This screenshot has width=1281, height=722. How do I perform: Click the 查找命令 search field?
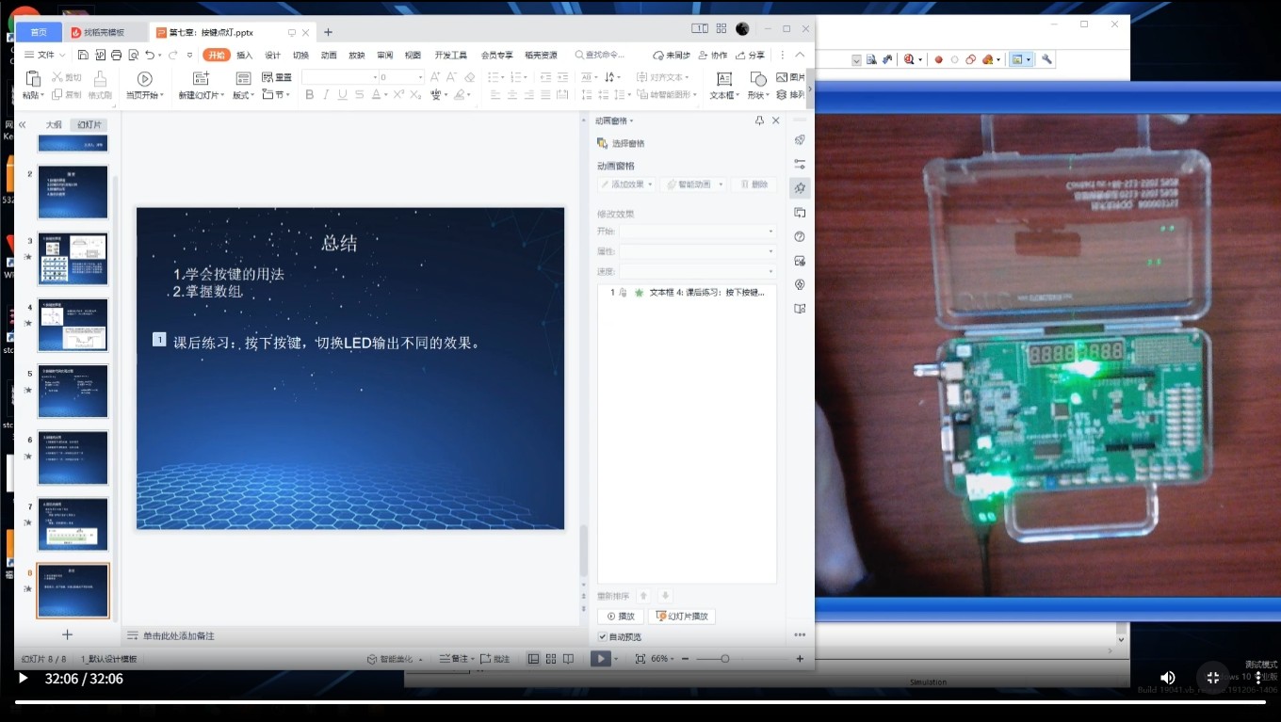pos(600,56)
